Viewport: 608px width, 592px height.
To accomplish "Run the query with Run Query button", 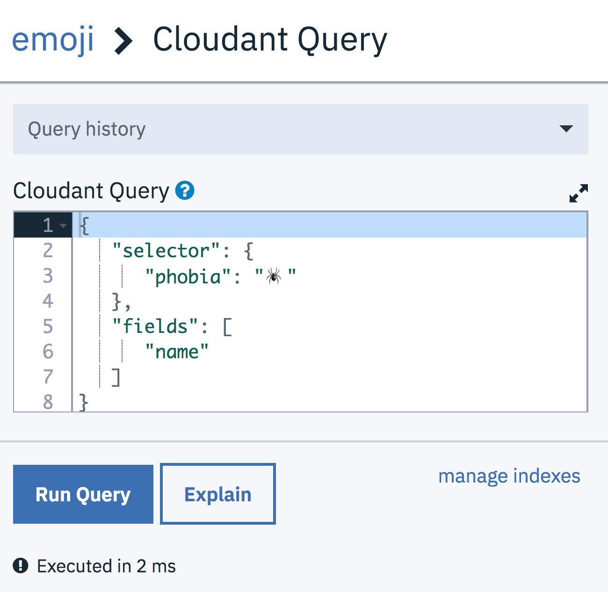I will pyautogui.click(x=83, y=494).
